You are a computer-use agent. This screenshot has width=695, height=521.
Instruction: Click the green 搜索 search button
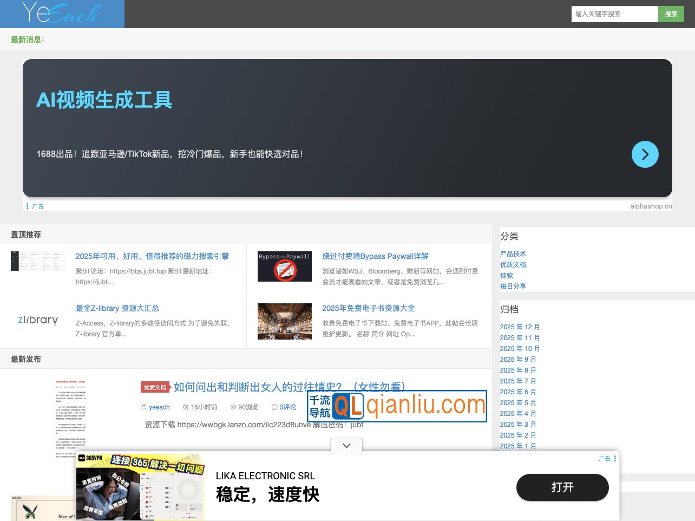(x=671, y=14)
